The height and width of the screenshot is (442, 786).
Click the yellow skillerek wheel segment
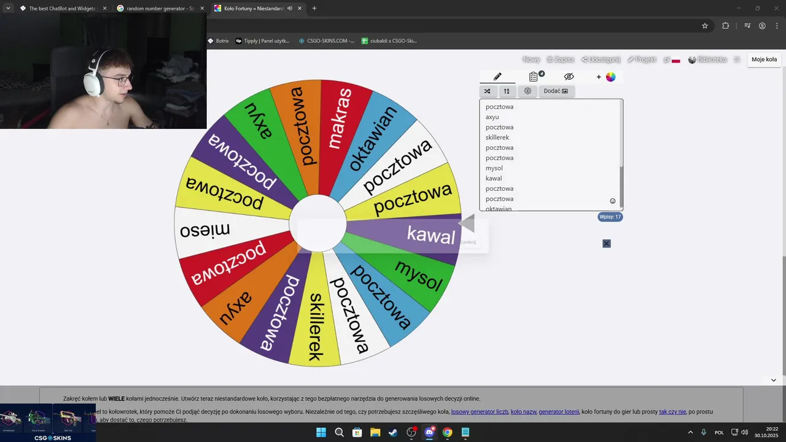pyautogui.click(x=315, y=325)
